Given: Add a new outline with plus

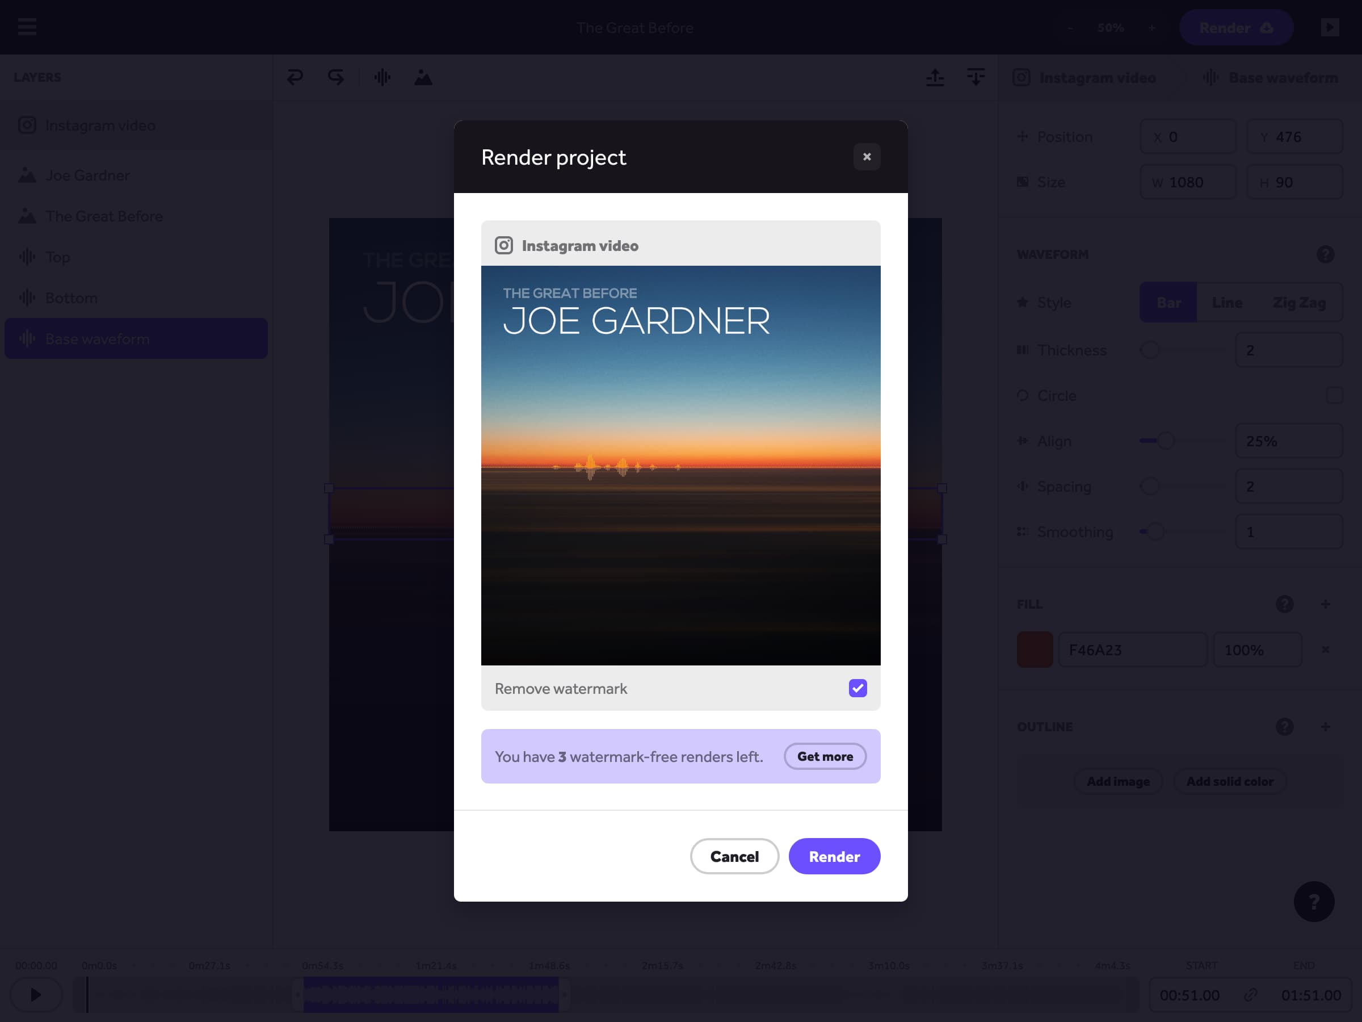Looking at the screenshot, I should [1325, 727].
